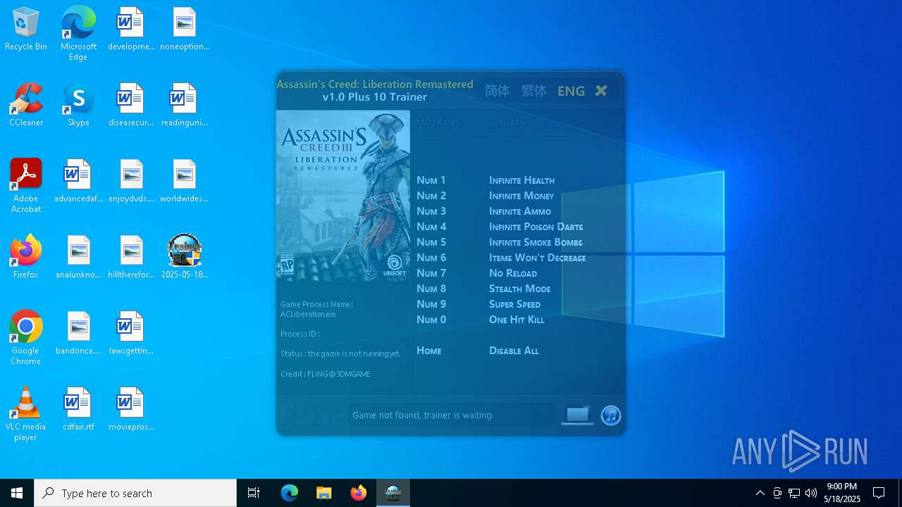Select ENG language in trainer
This screenshot has height=507, width=902.
571,91
